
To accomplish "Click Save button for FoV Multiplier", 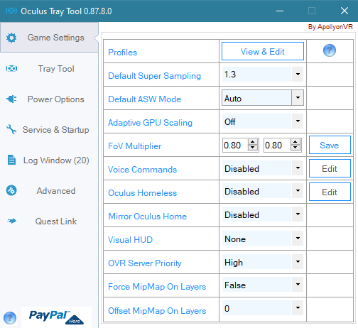I will pos(330,145).
